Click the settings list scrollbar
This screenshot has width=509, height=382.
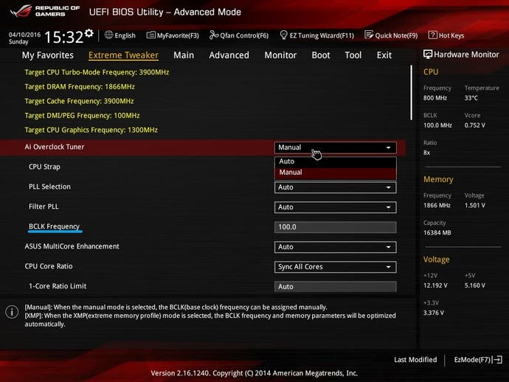pyautogui.click(x=412, y=92)
